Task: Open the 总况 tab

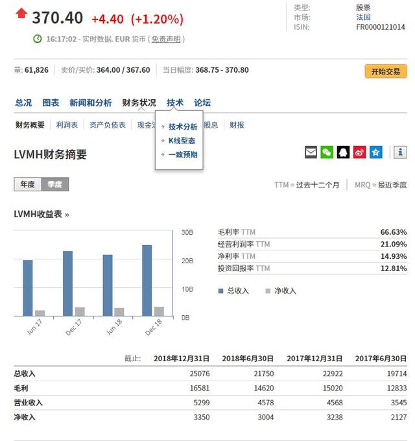Action: 23,103
